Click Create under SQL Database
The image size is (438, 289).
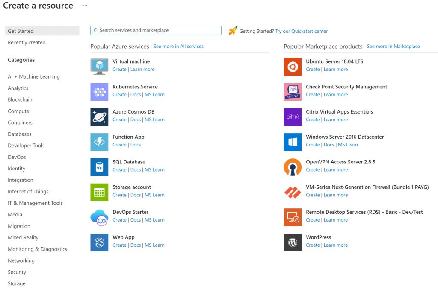[x=120, y=170]
